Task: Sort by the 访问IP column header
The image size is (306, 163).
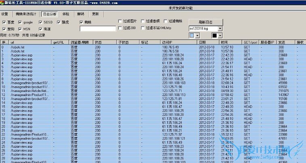Action: [179, 42]
